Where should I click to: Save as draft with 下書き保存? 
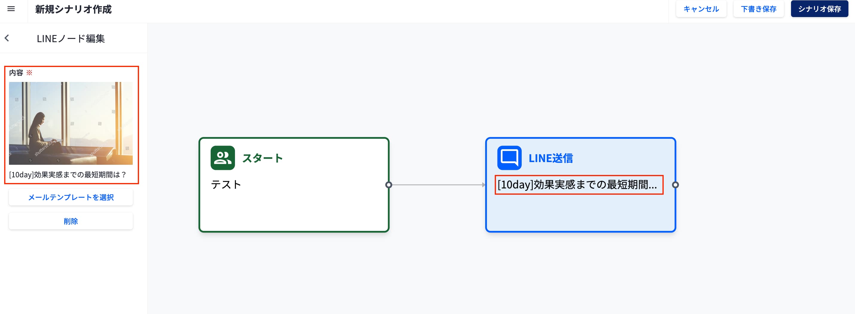pos(758,9)
